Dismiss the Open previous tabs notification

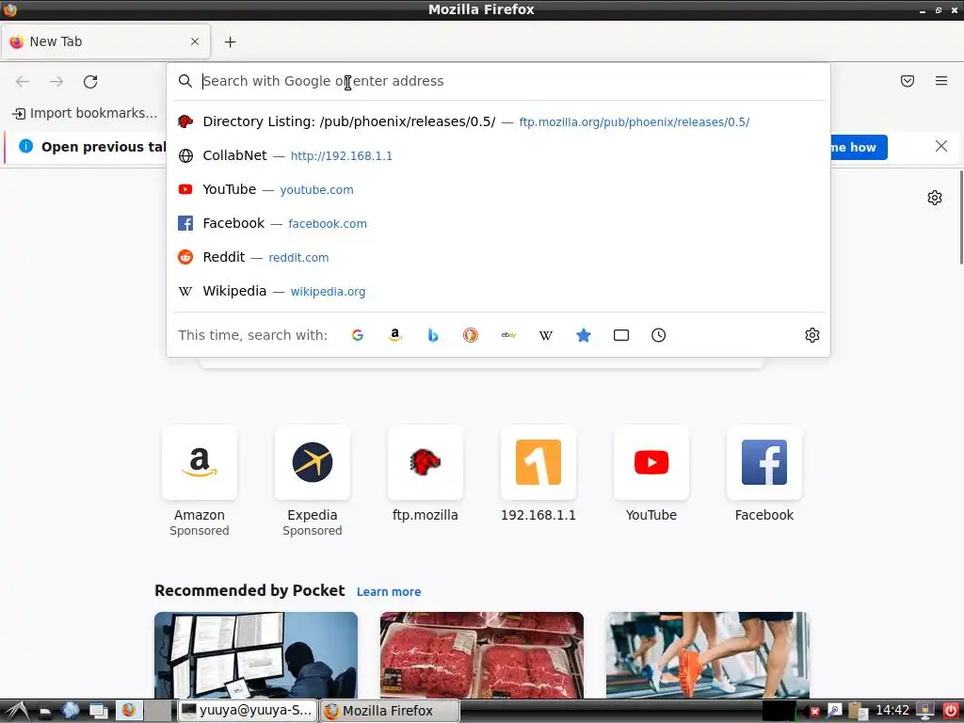pos(941,146)
